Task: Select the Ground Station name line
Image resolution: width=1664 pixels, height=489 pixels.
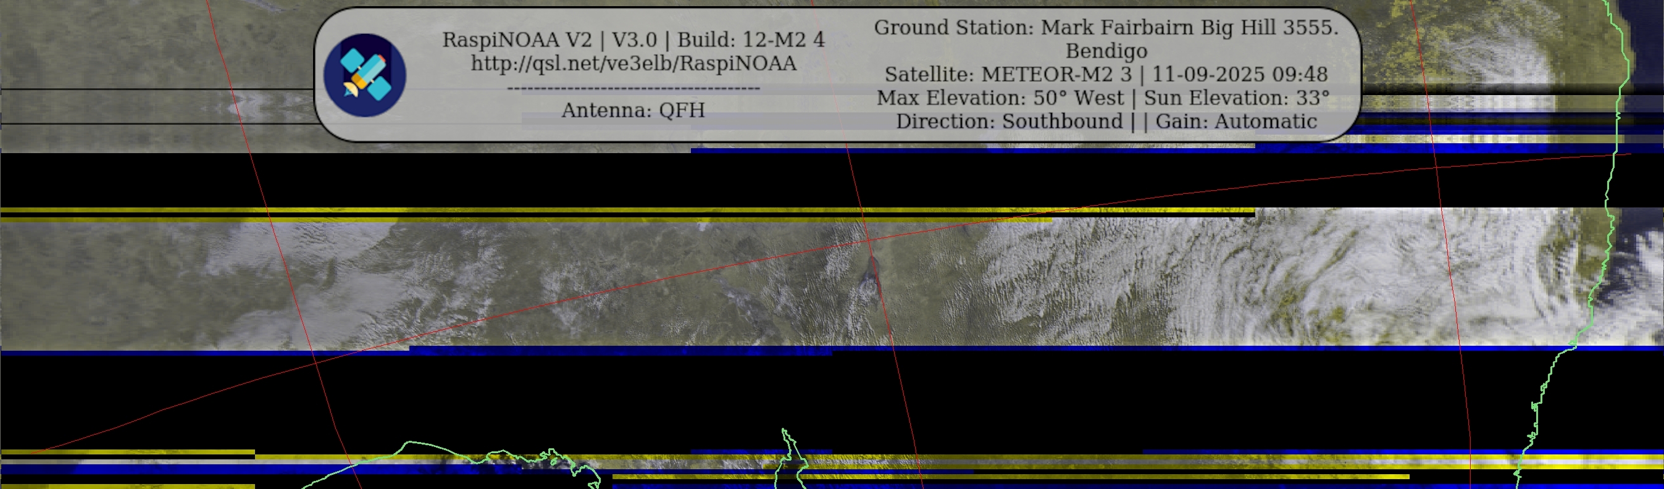Action: (x=1105, y=28)
